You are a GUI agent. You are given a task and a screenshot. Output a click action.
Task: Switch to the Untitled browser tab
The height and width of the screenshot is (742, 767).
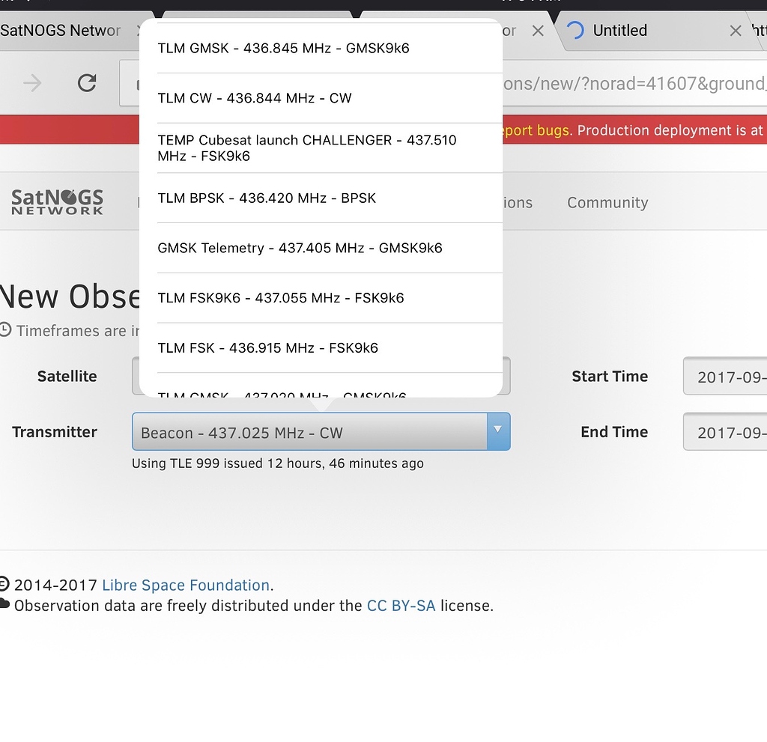(619, 31)
